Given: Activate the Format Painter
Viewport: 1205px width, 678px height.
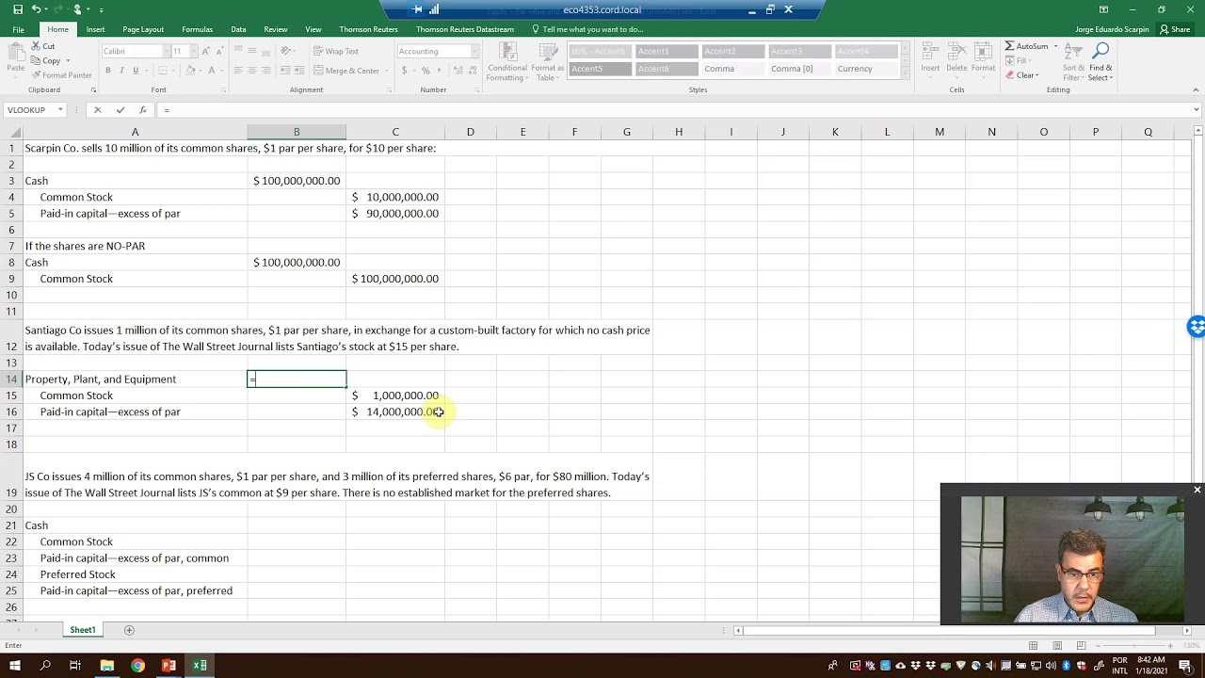Looking at the screenshot, I should [61, 75].
